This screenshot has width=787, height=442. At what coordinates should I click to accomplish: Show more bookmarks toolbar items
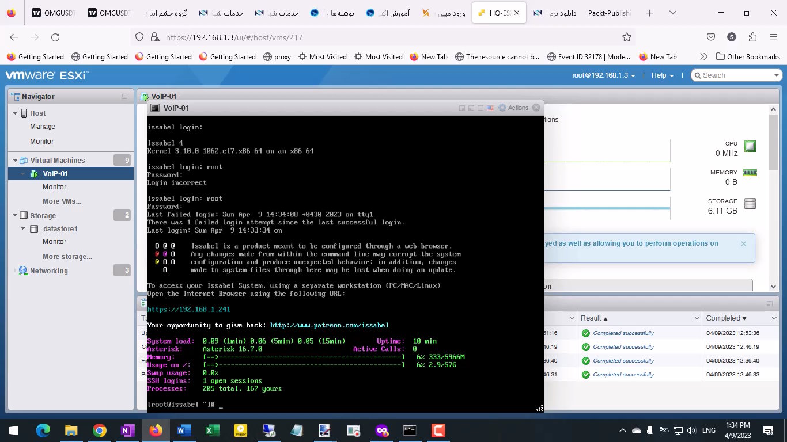(703, 56)
